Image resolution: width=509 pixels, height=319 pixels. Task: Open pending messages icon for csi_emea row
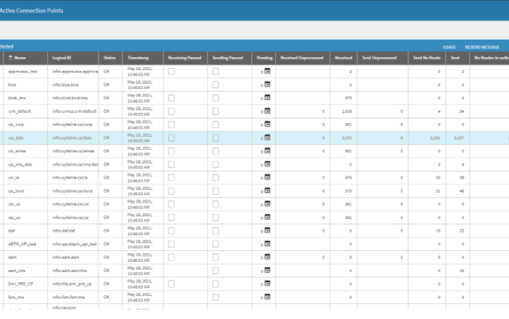click(x=267, y=150)
